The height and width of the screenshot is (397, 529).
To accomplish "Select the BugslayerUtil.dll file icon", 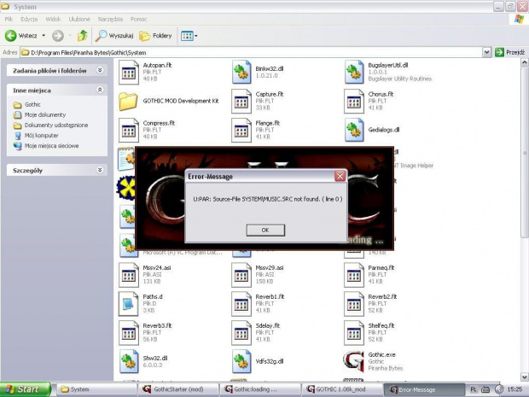I will [354, 73].
